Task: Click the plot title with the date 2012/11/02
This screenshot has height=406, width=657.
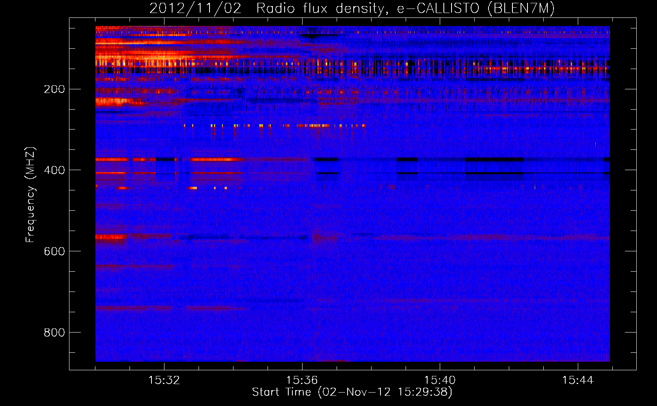Action: click(x=352, y=8)
